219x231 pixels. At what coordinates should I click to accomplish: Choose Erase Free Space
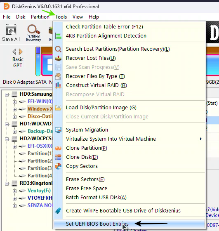pyautogui.click(x=130, y=189)
